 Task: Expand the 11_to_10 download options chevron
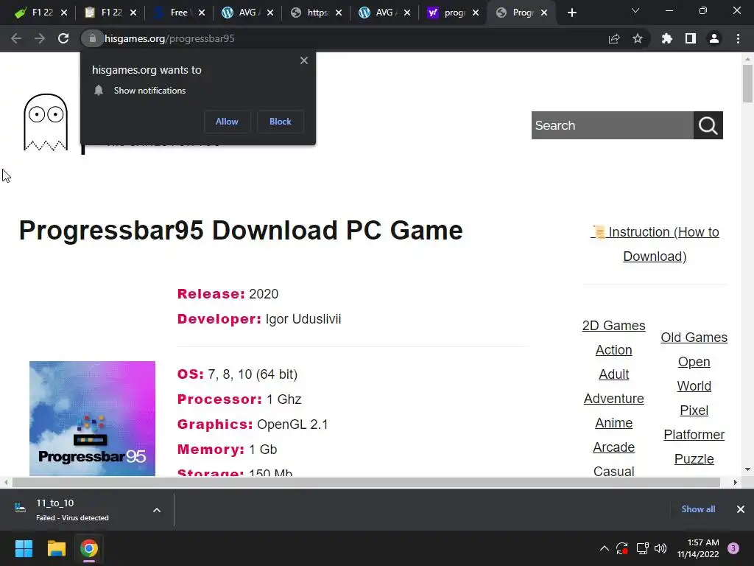pos(157,510)
